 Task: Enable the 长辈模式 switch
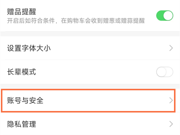pyautogui.click(x=164, y=72)
